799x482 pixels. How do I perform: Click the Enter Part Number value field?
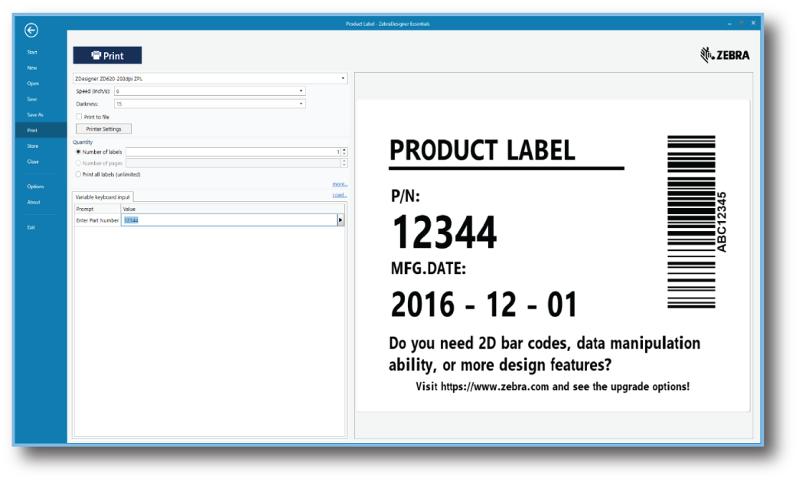(x=230, y=220)
